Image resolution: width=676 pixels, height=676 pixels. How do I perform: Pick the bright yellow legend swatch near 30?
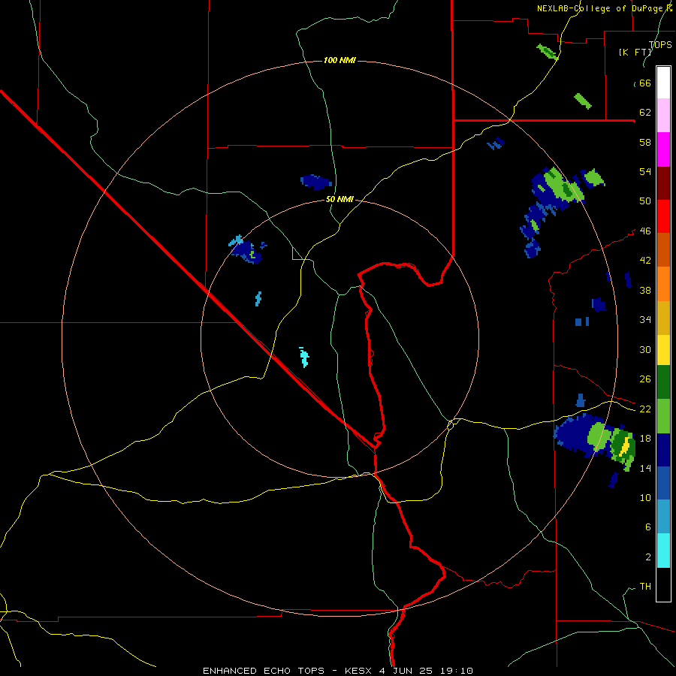pos(663,350)
